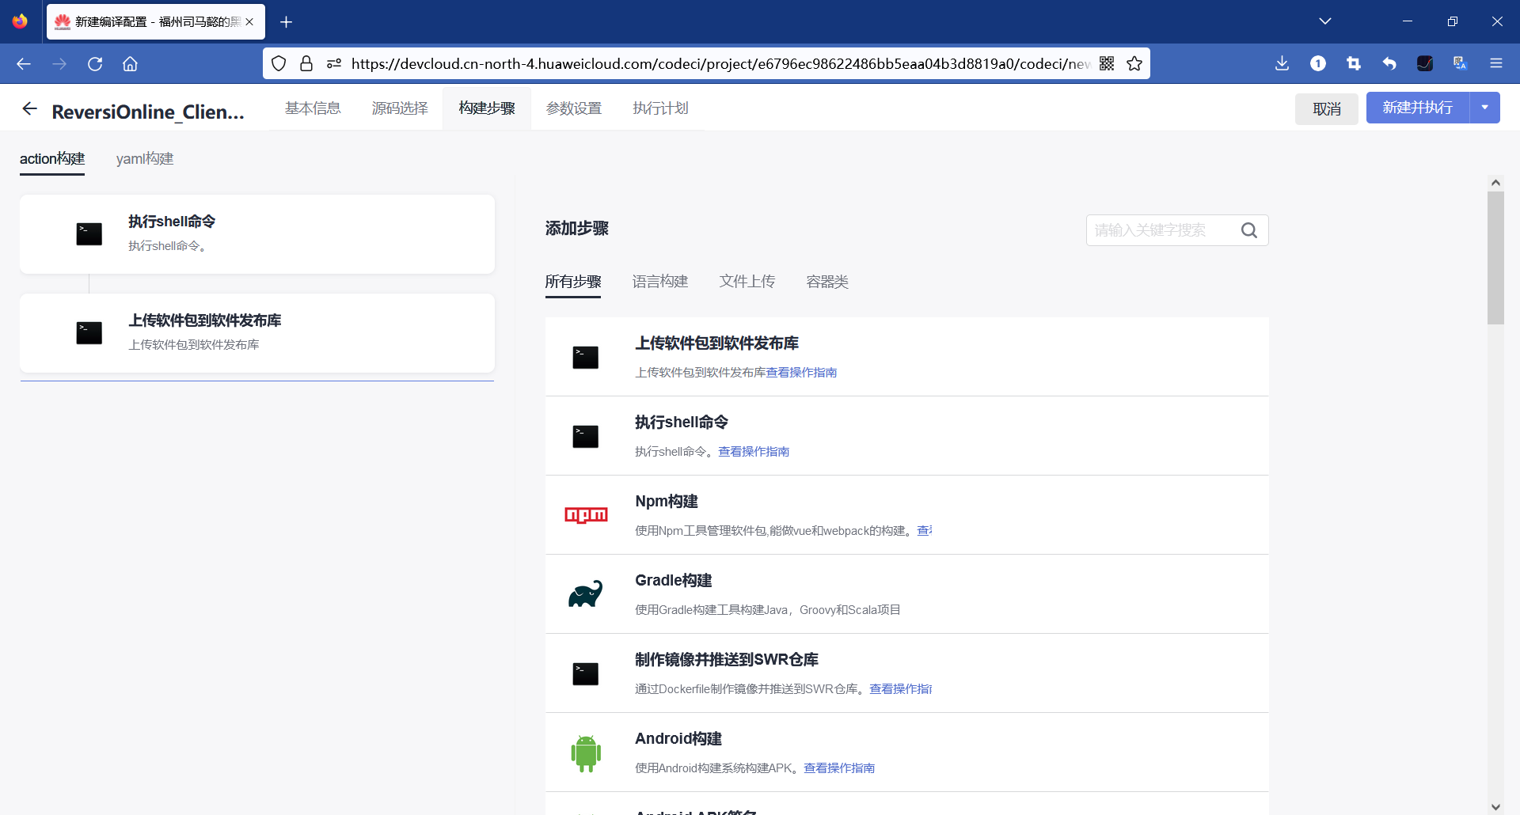Viewport: 1520px width, 815px height.
Task: Open 查看操作指南 link under 执行shell命令
Action: [x=753, y=451]
